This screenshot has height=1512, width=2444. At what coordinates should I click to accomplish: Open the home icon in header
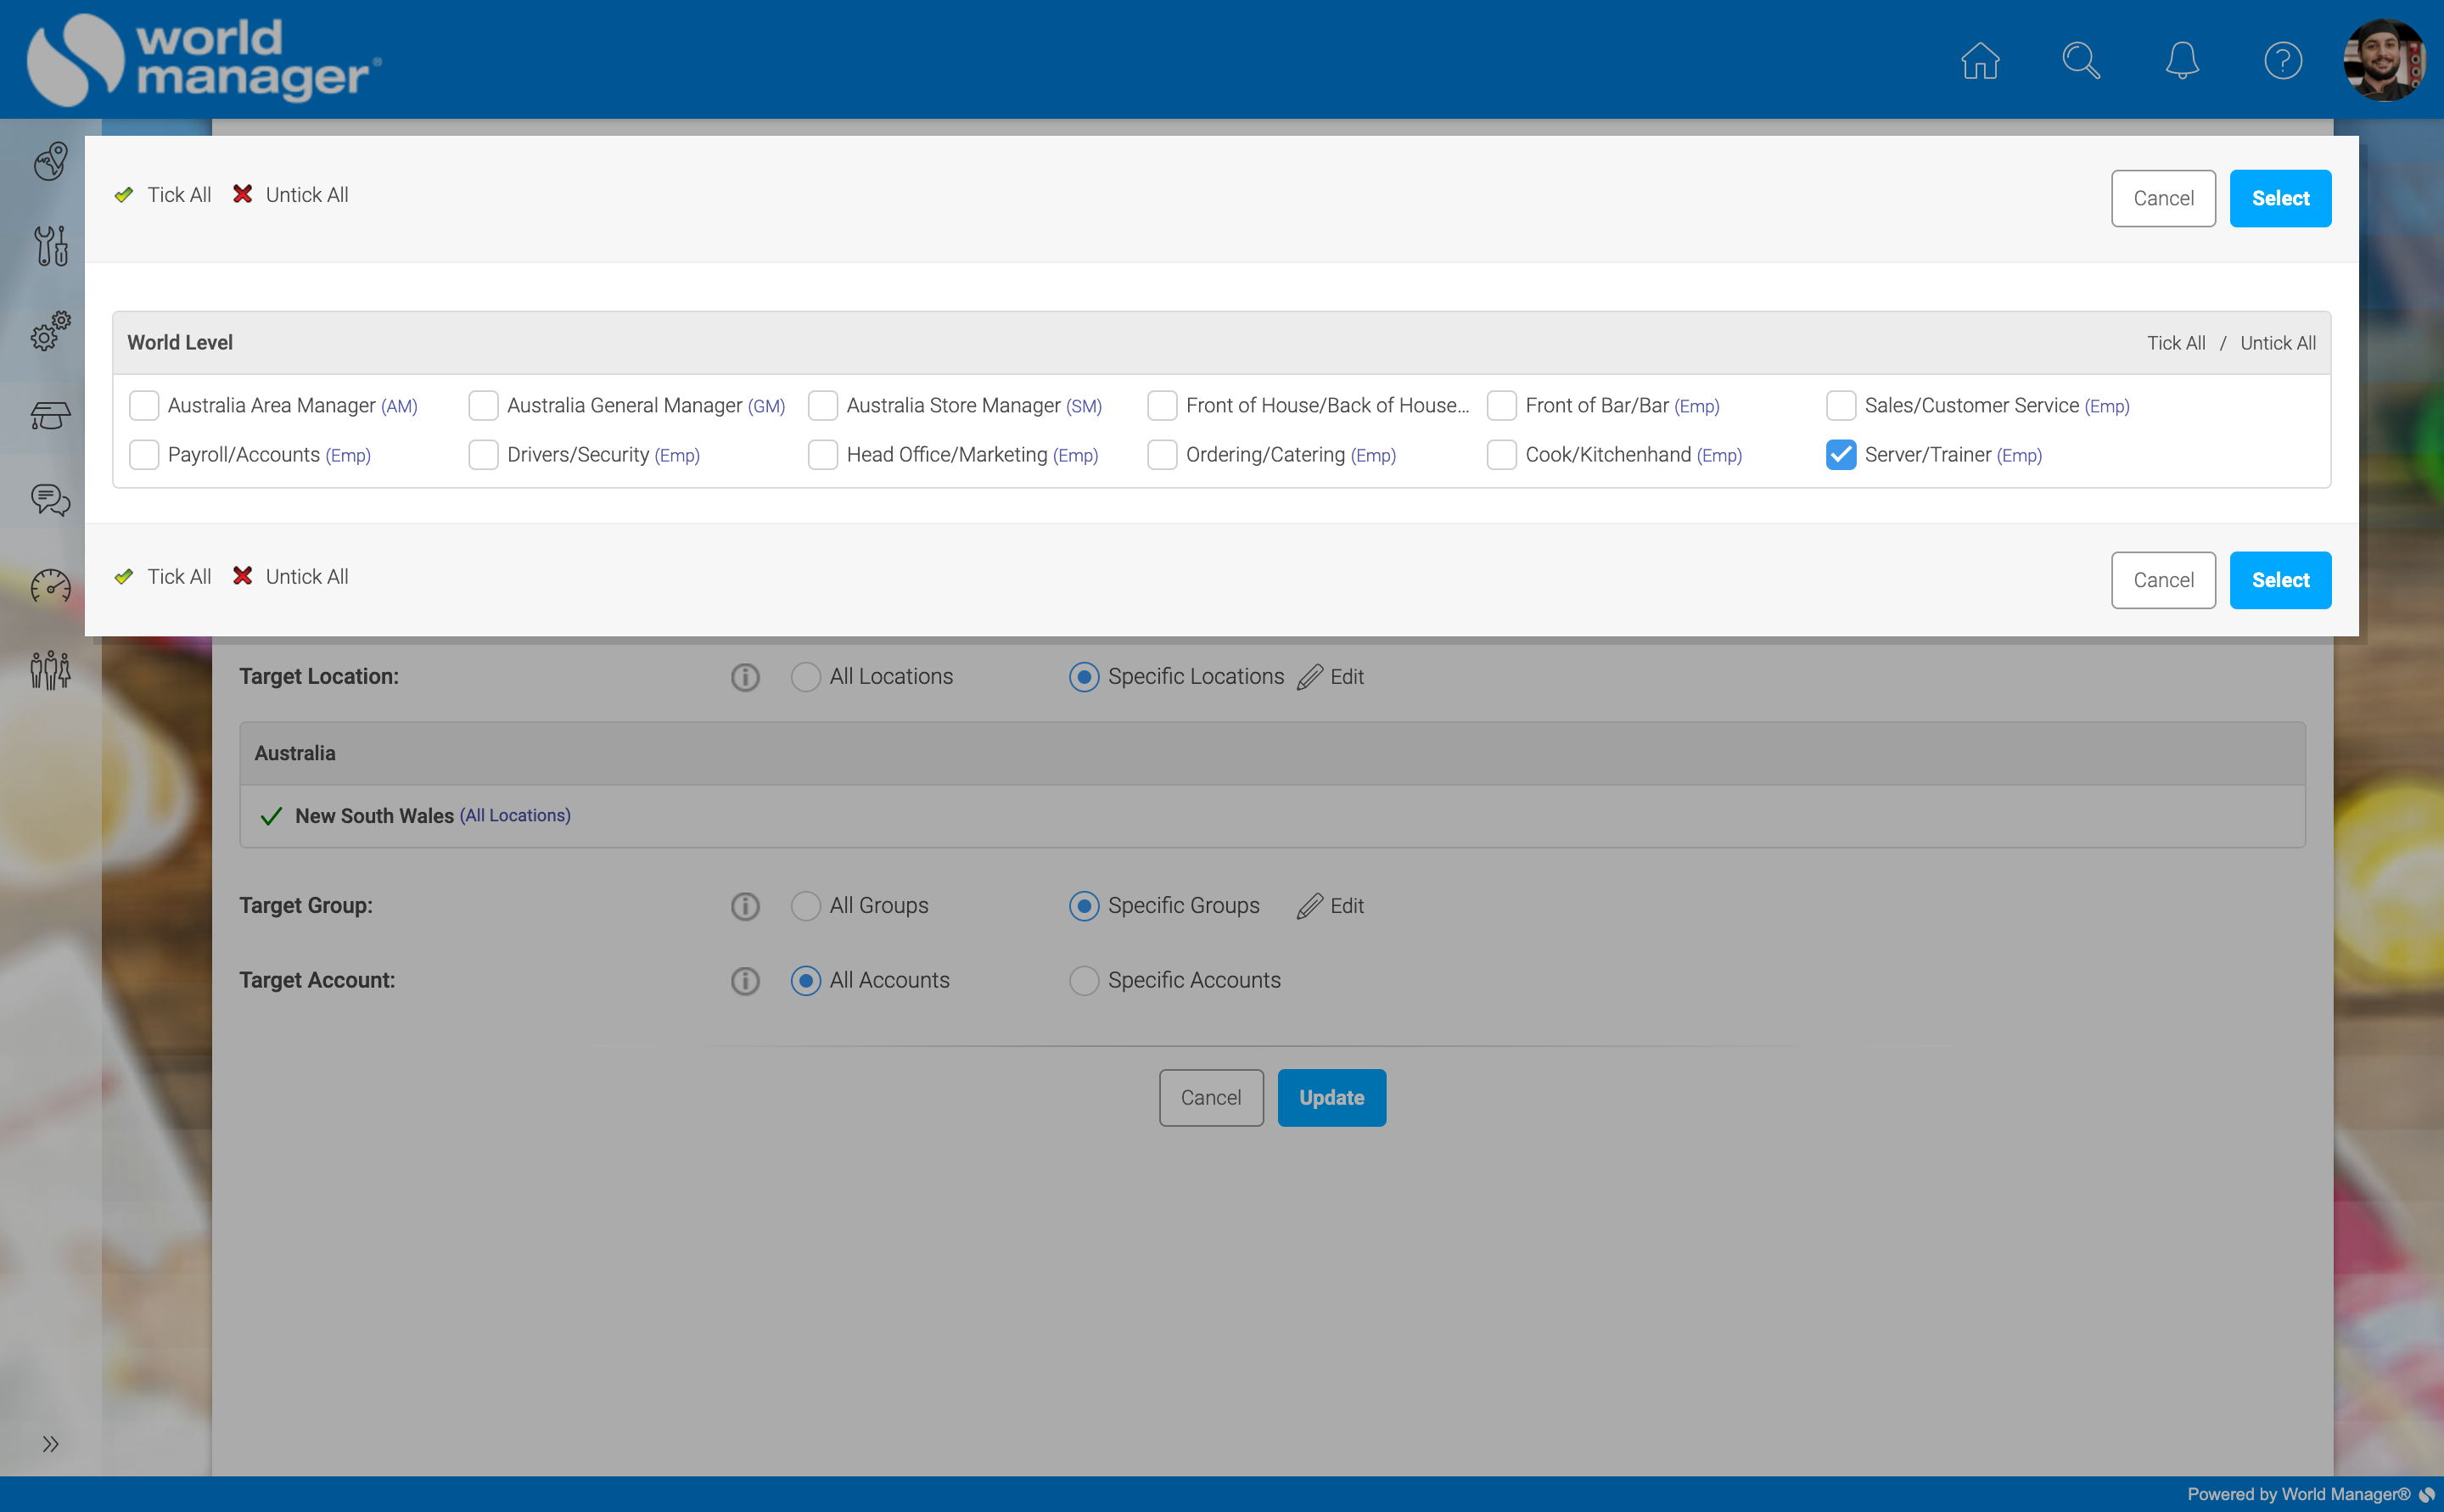(x=1979, y=61)
